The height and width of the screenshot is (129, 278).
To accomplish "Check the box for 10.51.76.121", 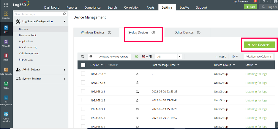I will [x=83, y=74].
